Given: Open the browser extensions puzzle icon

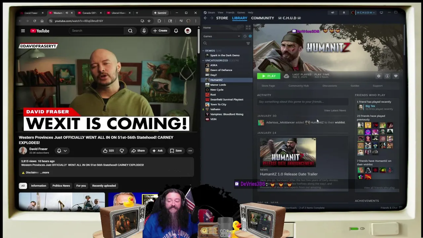Looking at the screenshot, I should tap(159, 21).
